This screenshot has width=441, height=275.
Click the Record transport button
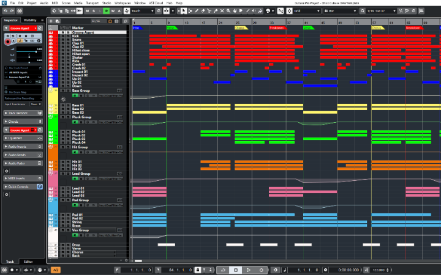point(262,270)
